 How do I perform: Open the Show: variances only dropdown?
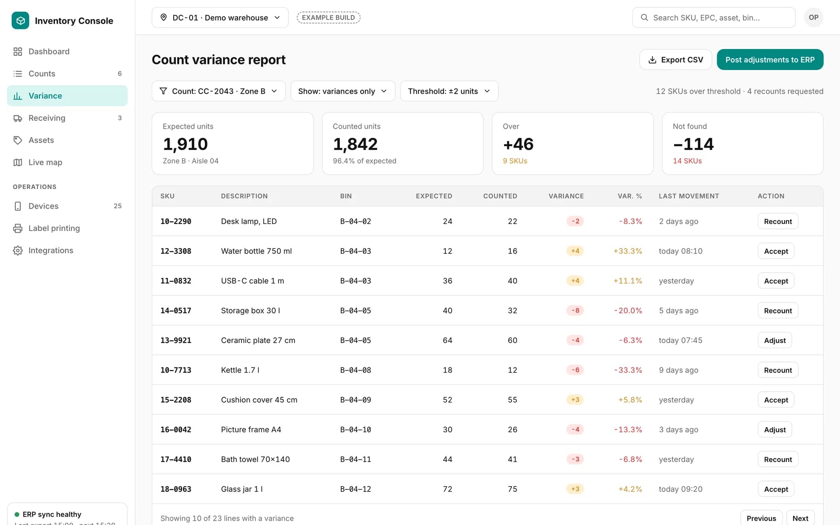click(x=343, y=91)
